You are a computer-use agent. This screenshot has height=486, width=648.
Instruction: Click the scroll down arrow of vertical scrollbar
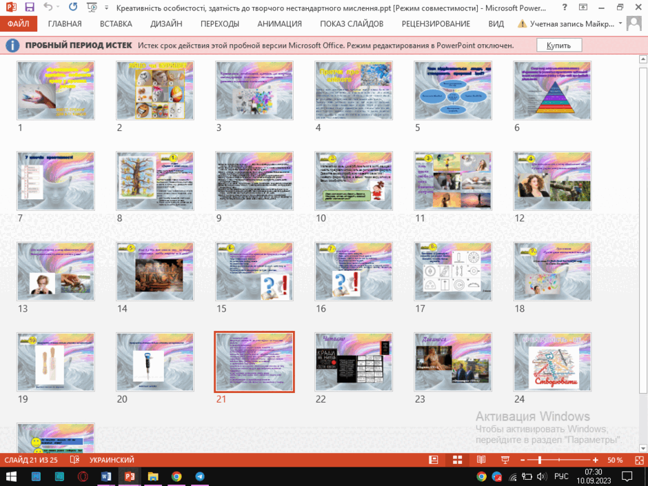643,448
